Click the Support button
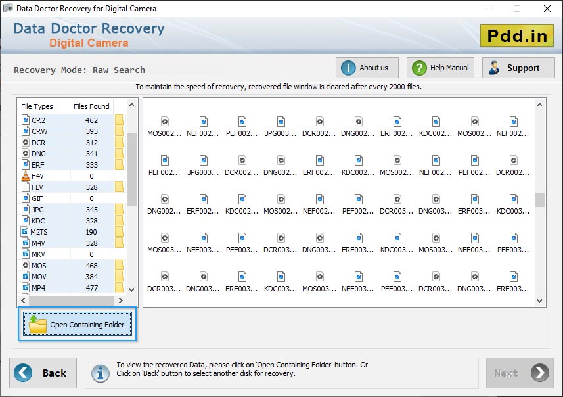The image size is (563, 397). (x=518, y=68)
